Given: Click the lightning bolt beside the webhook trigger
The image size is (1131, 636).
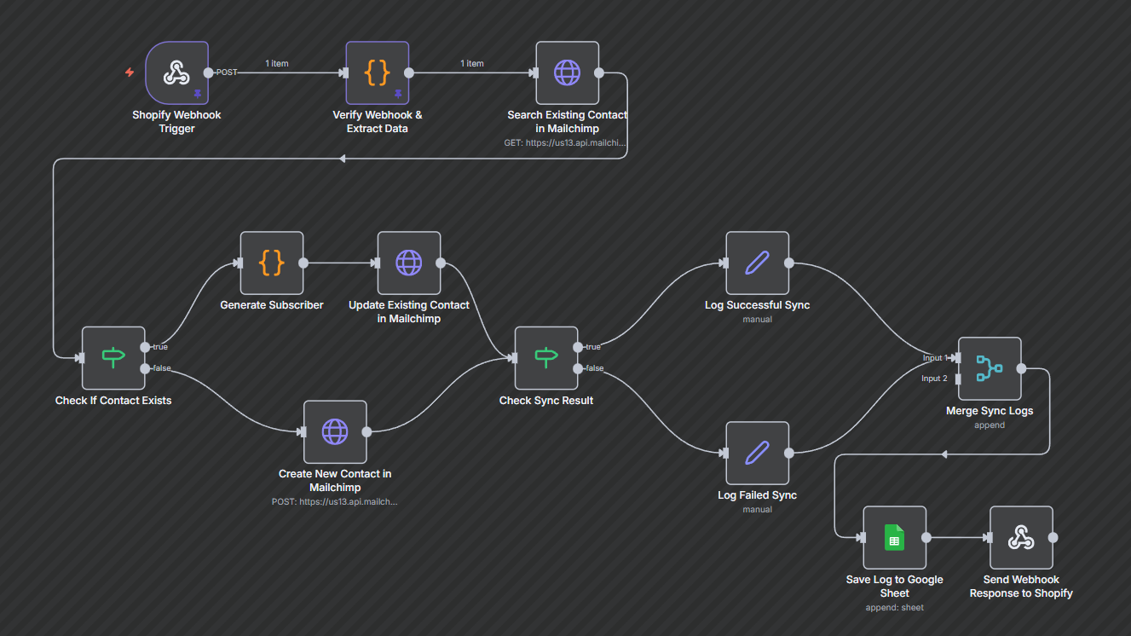Looking at the screenshot, I should coord(128,72).
